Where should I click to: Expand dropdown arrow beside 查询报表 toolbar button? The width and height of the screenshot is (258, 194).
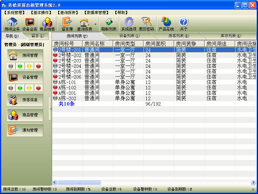[95, 24]
